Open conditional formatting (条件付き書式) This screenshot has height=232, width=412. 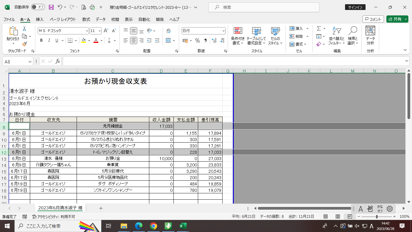click(238, 36)
